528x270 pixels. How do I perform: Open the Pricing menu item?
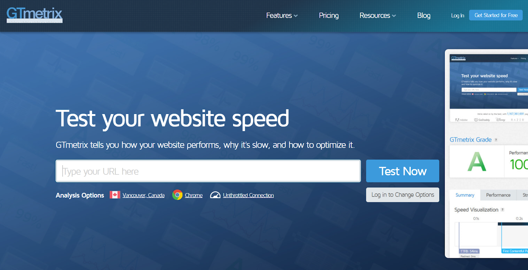329,16
